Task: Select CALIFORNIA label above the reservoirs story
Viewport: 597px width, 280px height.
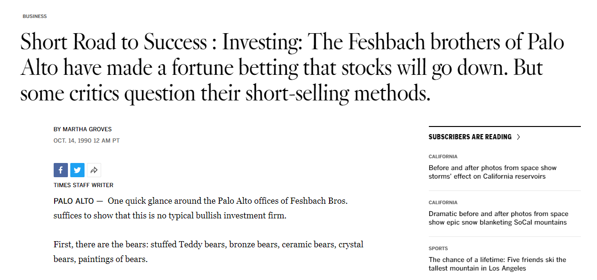Action: pyautogui.click(x=443, y=156)
